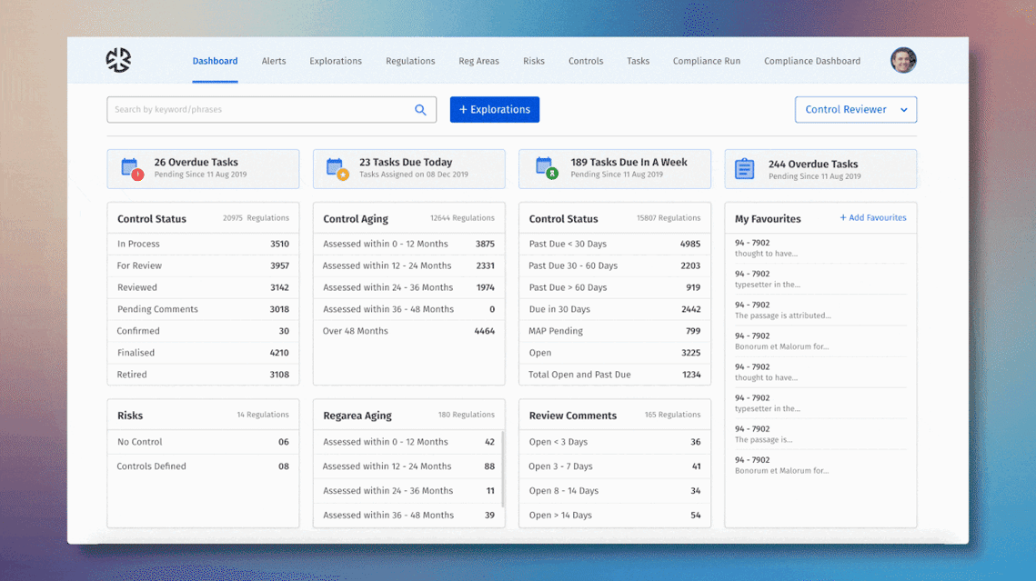
Task: Click the Control Aging panel heading
Action: coord(356,218)
